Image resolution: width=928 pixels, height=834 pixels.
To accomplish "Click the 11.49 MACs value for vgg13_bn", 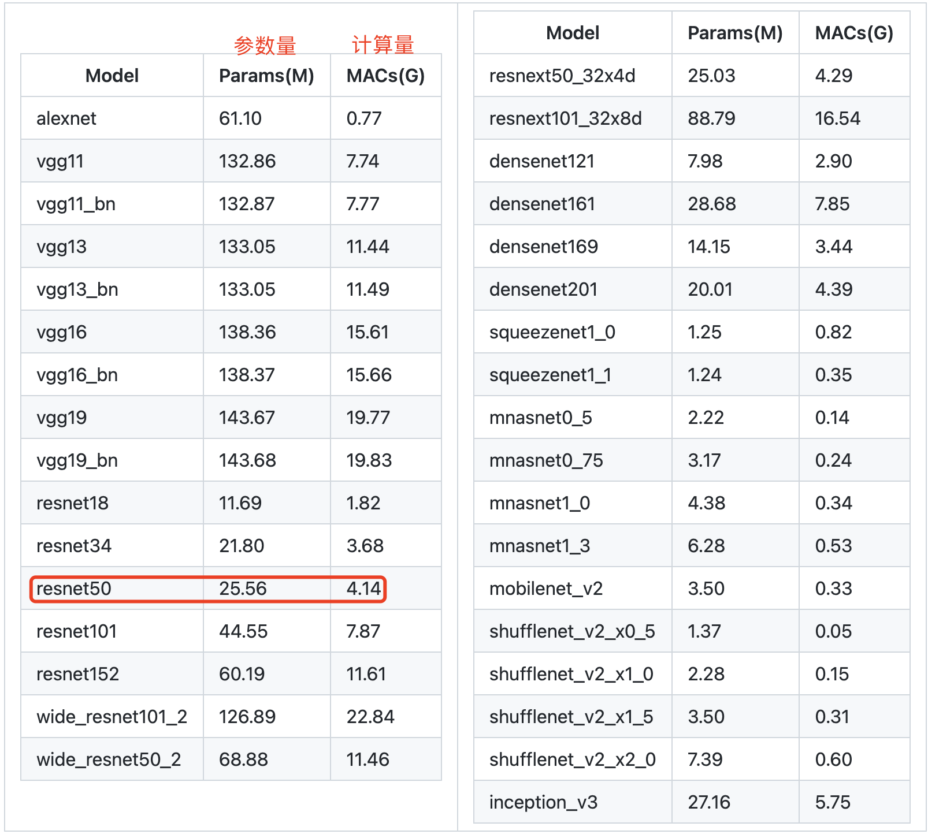I will (x=368, y=289).
